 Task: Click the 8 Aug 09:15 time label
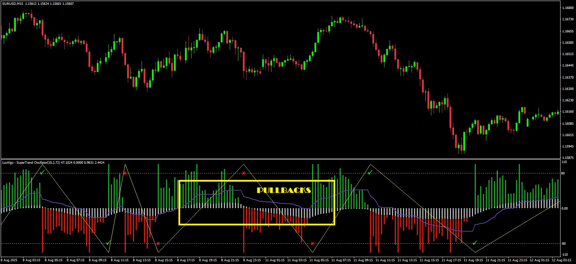tap(98, 260)
